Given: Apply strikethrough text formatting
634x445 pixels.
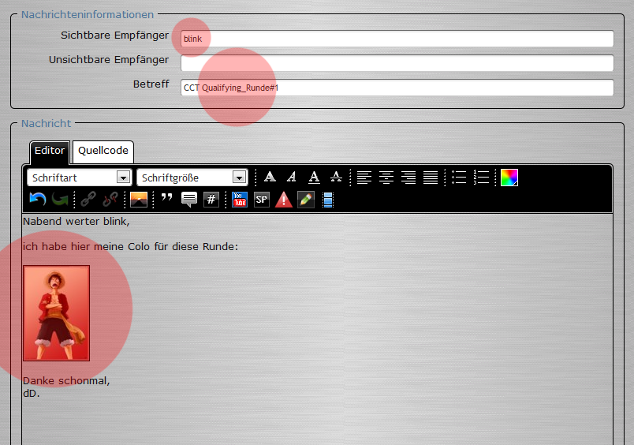Looking at the screenshot, I should (x=336, y=178).
